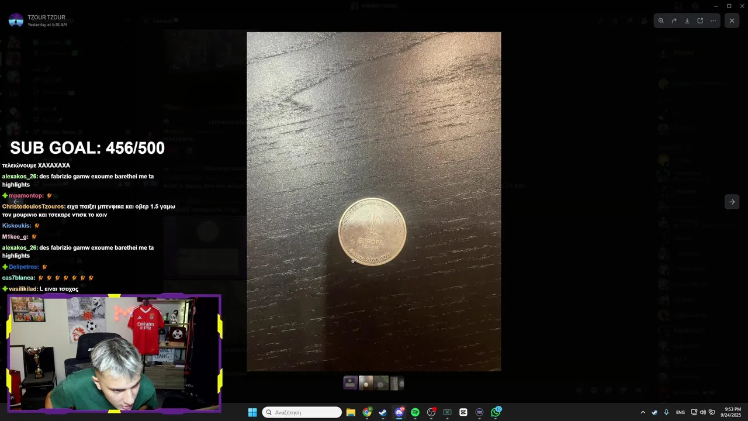
Task: Close the image viewer with the X button
Action: pos(732,20)
